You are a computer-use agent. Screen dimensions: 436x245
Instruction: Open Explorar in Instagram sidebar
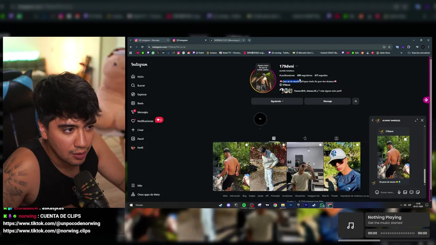(139, 94)
